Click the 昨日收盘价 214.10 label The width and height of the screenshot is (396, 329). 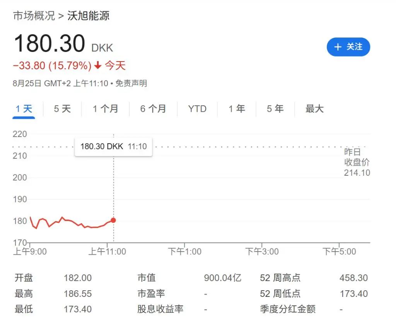click(x=357, y=162)
